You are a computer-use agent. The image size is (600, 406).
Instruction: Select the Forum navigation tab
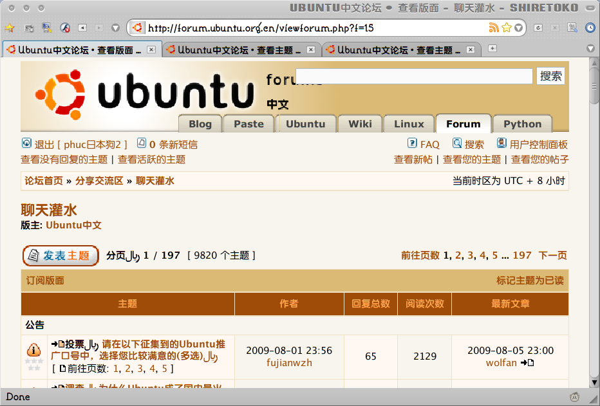click(x=464, y=124)
